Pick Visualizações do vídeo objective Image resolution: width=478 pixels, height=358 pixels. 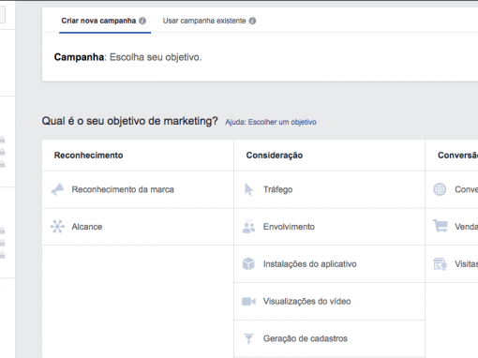coord(329,302)
